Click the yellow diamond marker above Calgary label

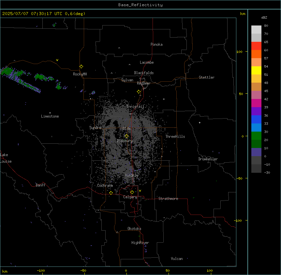pyautogui.click(x=132, y=192)
